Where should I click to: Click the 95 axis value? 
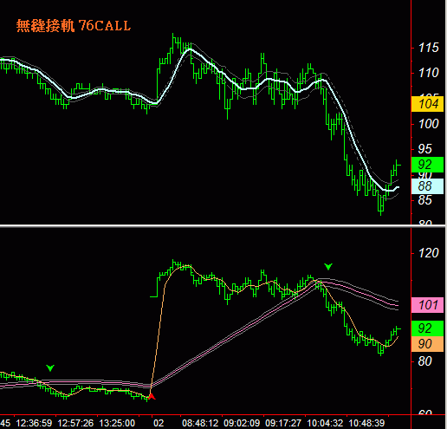tap(425, 149)
